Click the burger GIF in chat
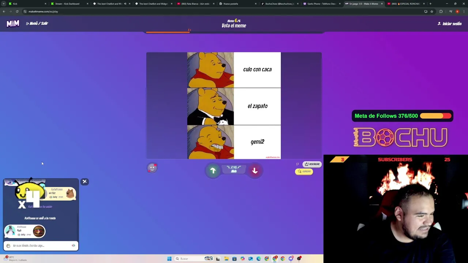Viewport: 468px width, 263px height. click(x=39, y=231)
